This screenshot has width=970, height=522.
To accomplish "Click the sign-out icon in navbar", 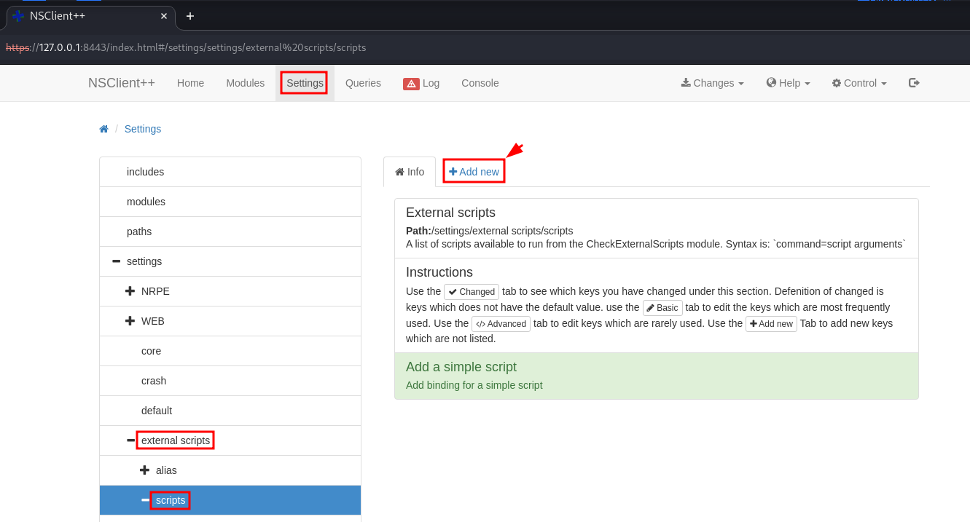I will point(914,83).
